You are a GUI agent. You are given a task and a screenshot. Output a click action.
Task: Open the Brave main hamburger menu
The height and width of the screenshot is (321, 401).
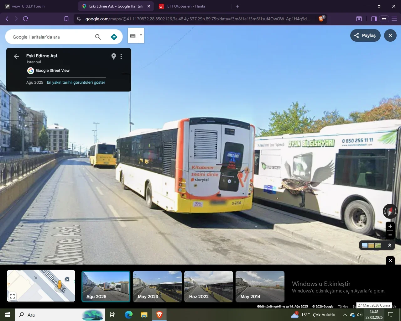click(x=394, y=19)
